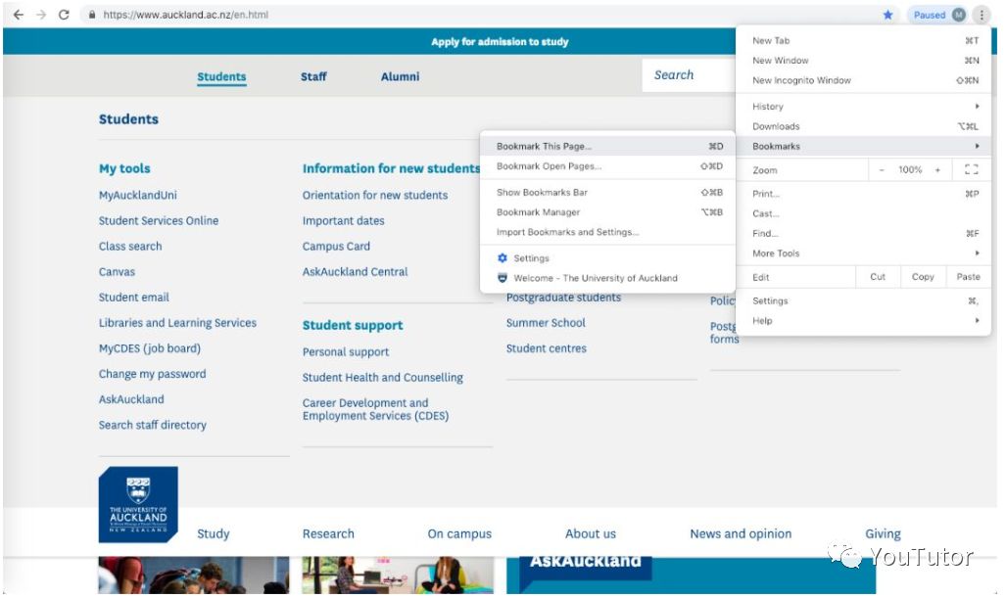
Task: Choose Find from Chrome menu
Action: [x=864, y=233]
